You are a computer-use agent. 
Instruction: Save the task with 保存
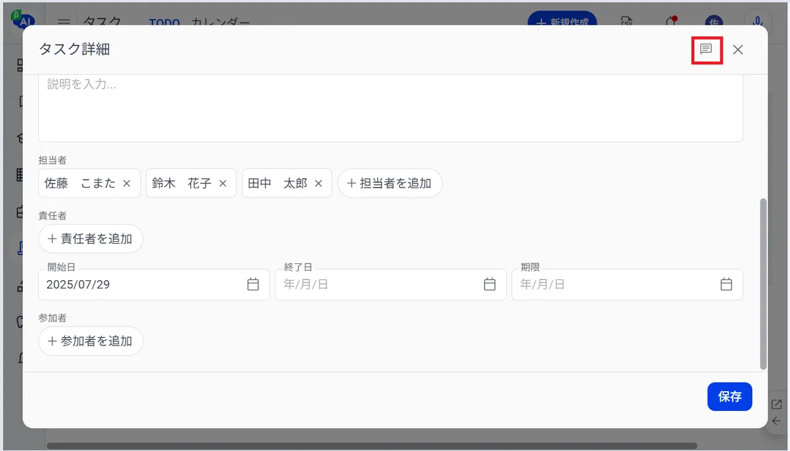click(x=730, y=397)
